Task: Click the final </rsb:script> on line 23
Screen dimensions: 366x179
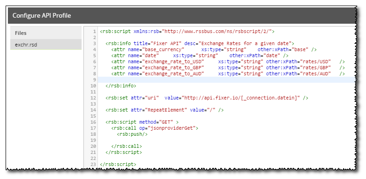Action: coord(118,164)
